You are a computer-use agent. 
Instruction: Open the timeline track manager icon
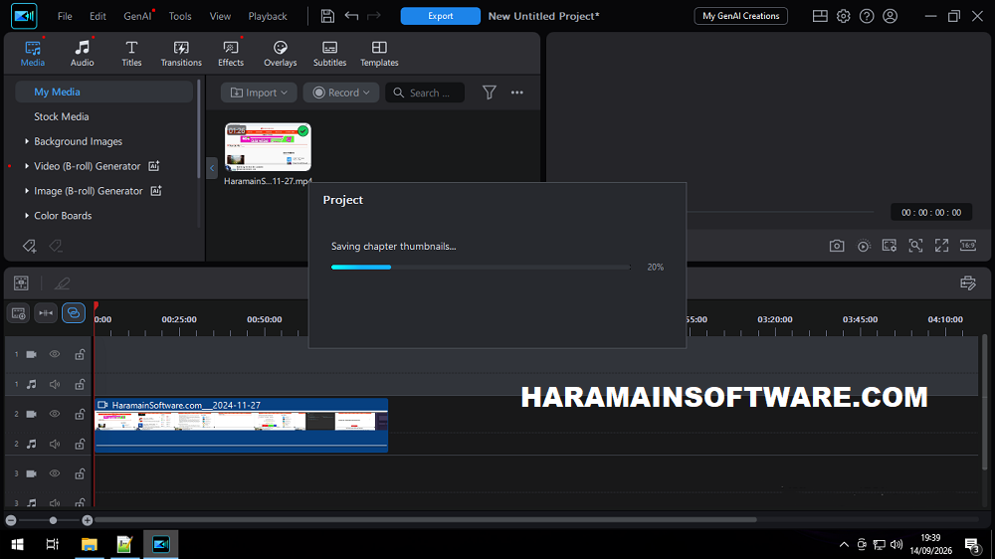(21, 283)
